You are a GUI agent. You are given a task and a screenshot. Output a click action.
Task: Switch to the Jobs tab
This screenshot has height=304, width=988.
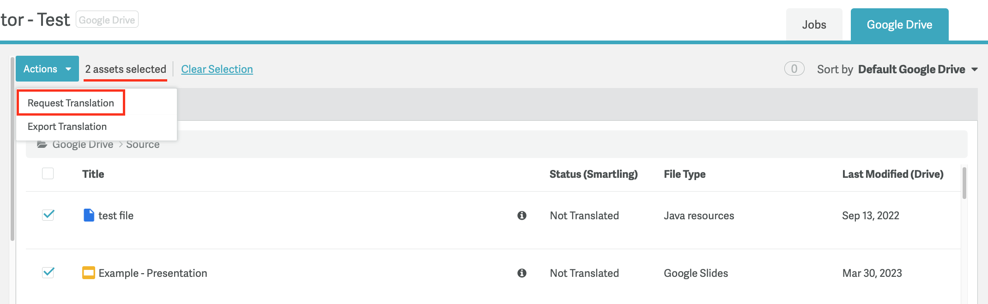click(814, 25)
